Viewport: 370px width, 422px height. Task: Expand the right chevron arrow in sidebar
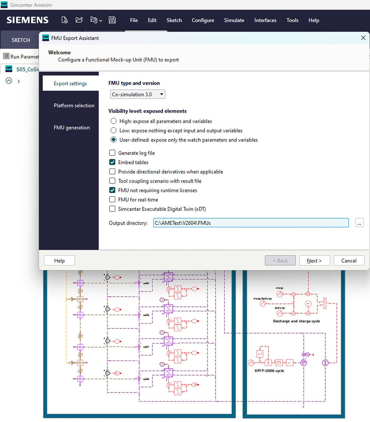(18, 81)
